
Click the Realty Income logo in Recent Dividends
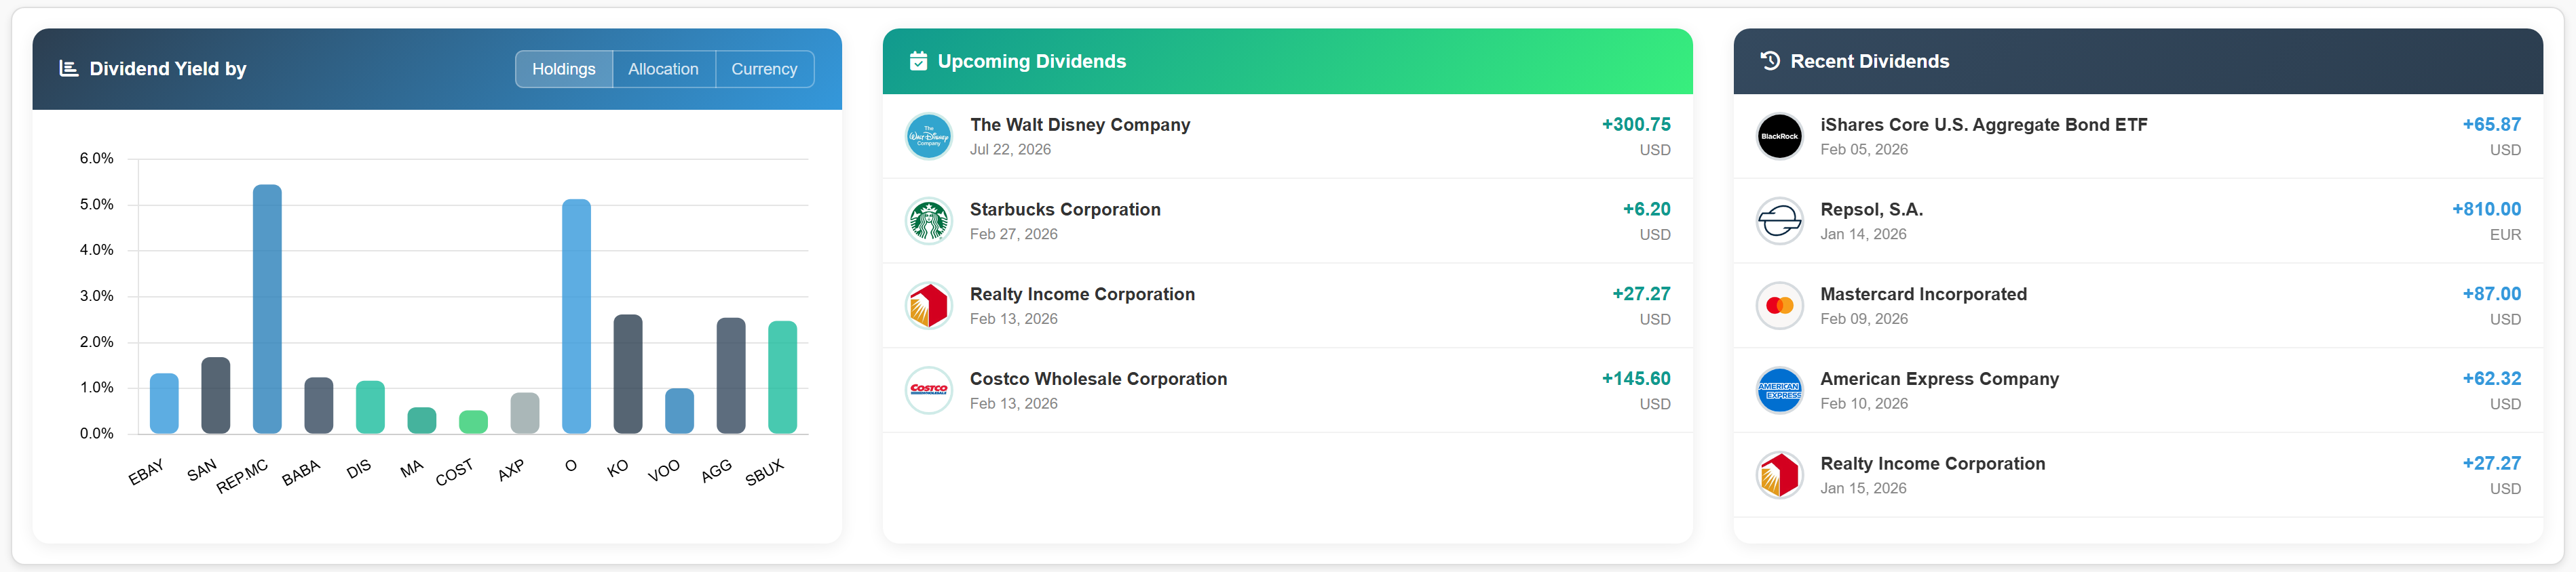[x=1779, y=475]
